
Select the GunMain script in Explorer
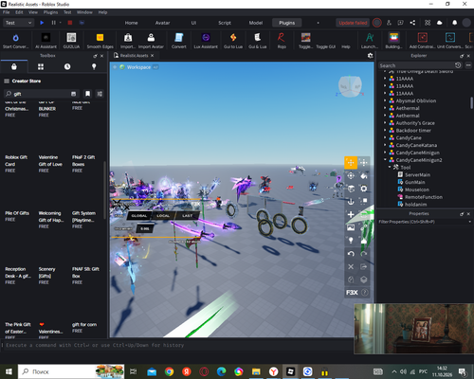414,182
